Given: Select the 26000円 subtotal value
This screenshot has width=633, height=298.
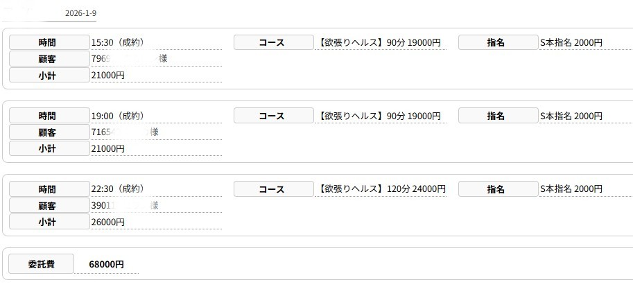Looking at the screenshot, I should point(108,222).
